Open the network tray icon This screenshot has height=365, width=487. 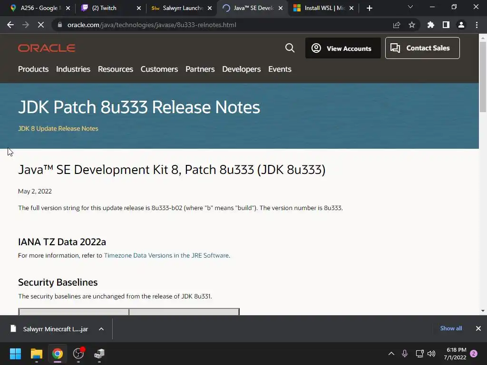(419, 354)
